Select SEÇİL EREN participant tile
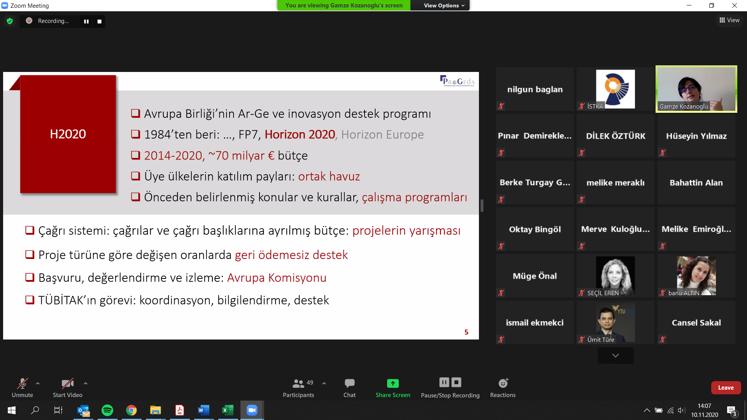Image resolution: width=747 pixels, height=420 pixels. (615, 276)
